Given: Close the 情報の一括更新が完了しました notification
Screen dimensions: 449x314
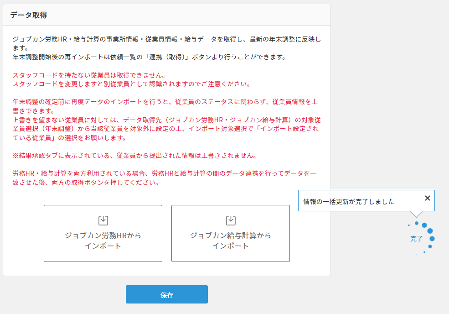Looking at the screenshot, I should point(427,198).
